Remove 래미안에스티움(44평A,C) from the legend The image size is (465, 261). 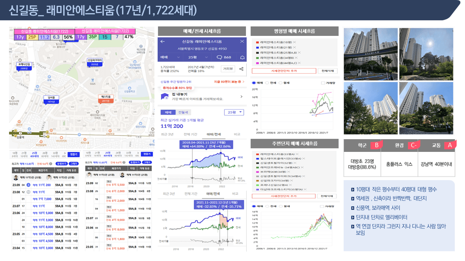pyautogui.click(x=299, y=63)
